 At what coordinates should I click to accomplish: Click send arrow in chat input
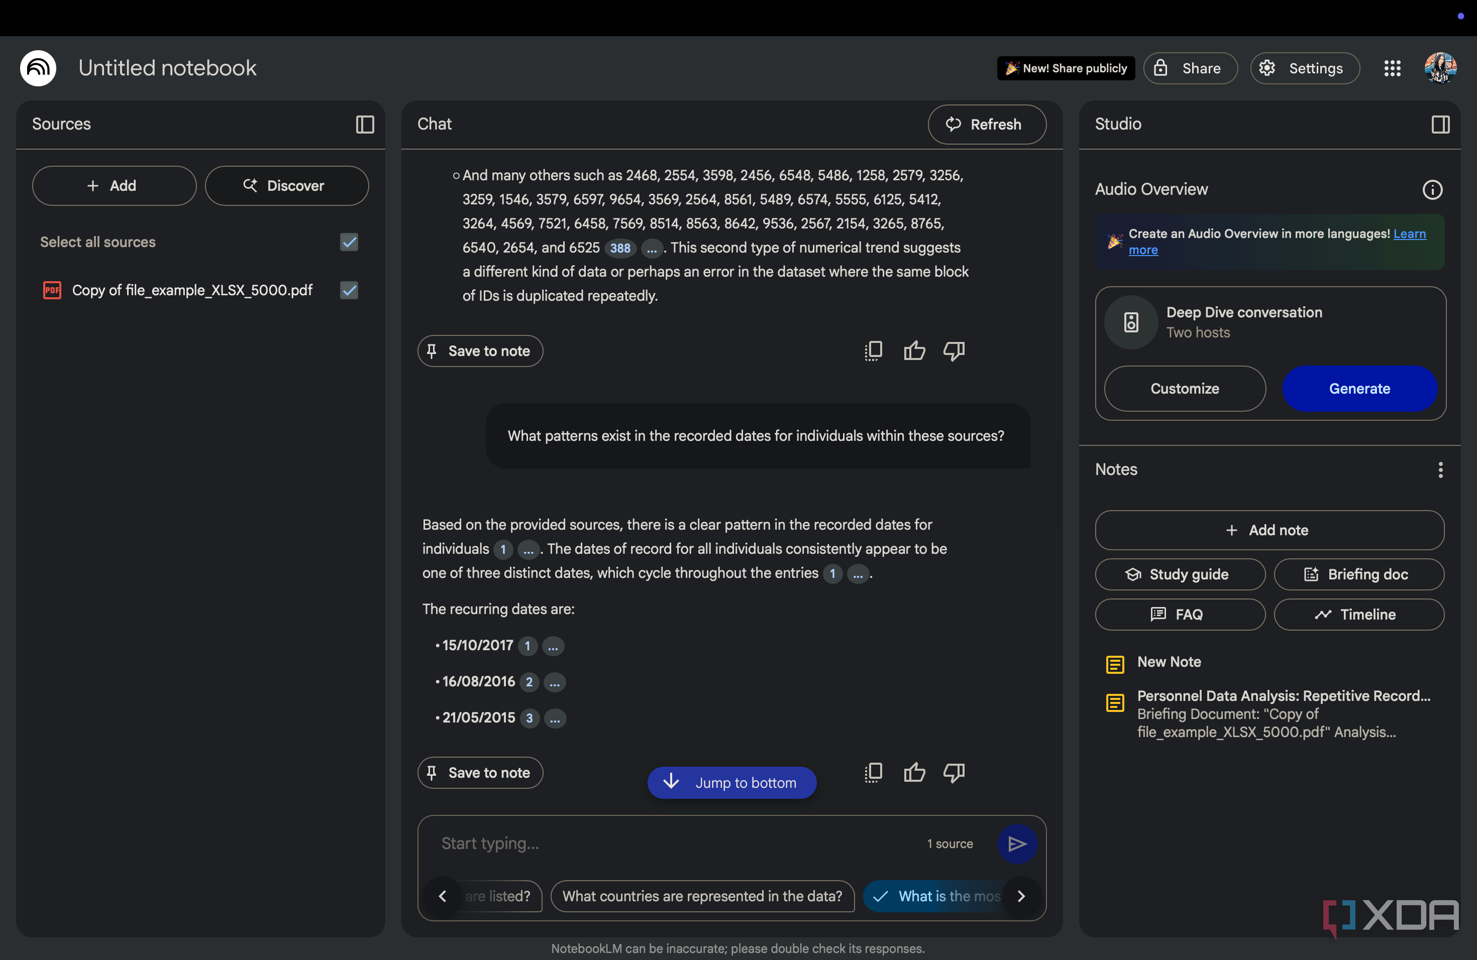coord(1016,844)
